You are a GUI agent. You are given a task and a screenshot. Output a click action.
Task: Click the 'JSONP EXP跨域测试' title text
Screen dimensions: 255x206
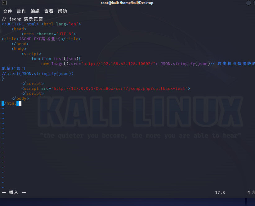40,39
